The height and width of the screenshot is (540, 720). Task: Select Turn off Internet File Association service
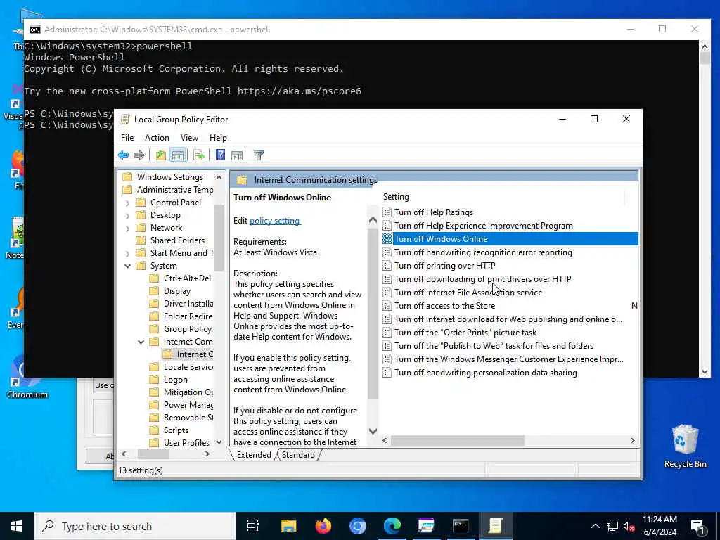468,292
